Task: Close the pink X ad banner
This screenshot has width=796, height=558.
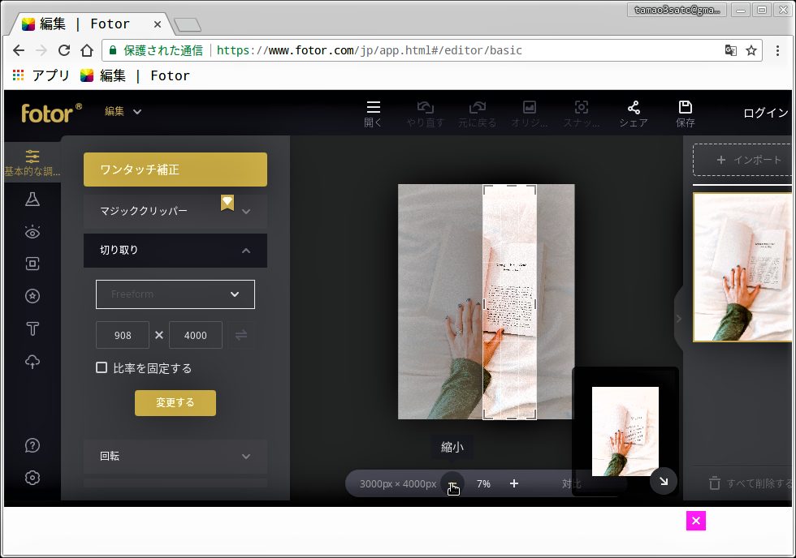Action: (x=696, y=521)
